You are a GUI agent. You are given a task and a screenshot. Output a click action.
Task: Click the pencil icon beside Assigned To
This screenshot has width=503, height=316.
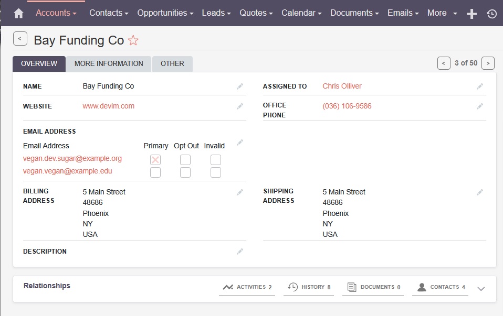pos(480,86)
